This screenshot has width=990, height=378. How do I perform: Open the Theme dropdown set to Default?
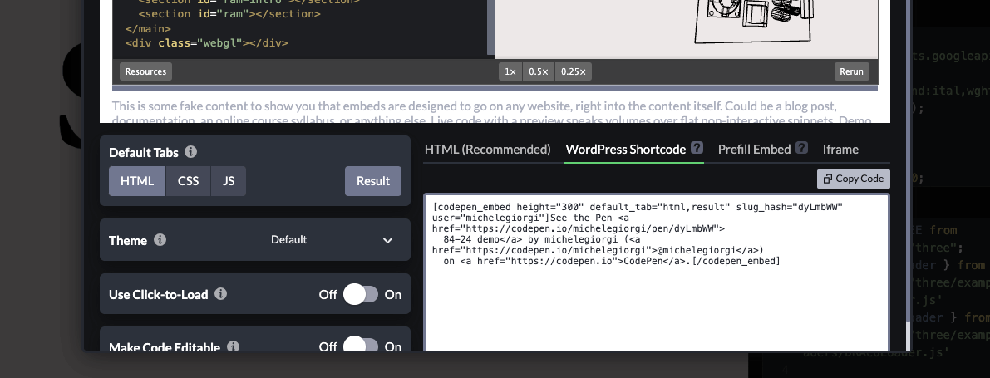(x=332, y=240)
